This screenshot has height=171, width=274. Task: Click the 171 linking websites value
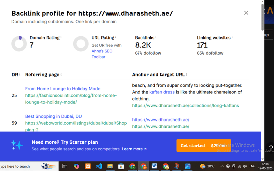point(202,45)
